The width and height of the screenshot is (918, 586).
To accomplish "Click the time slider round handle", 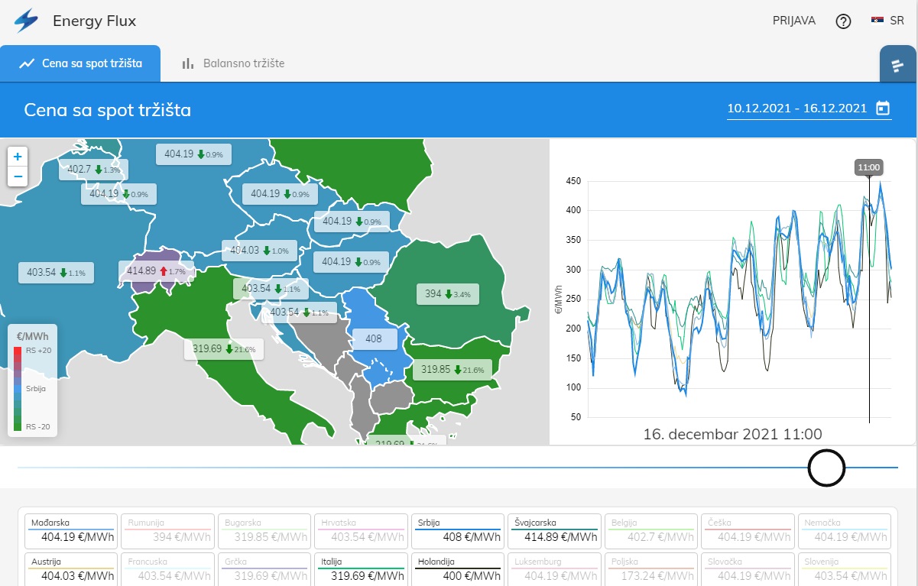I will (x=826, y=467).
